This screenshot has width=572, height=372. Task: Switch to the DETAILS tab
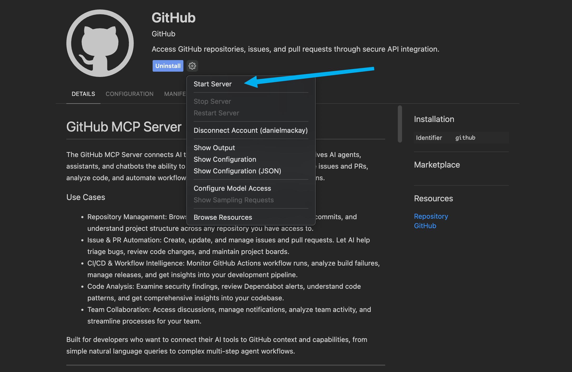tap(83, 94)
